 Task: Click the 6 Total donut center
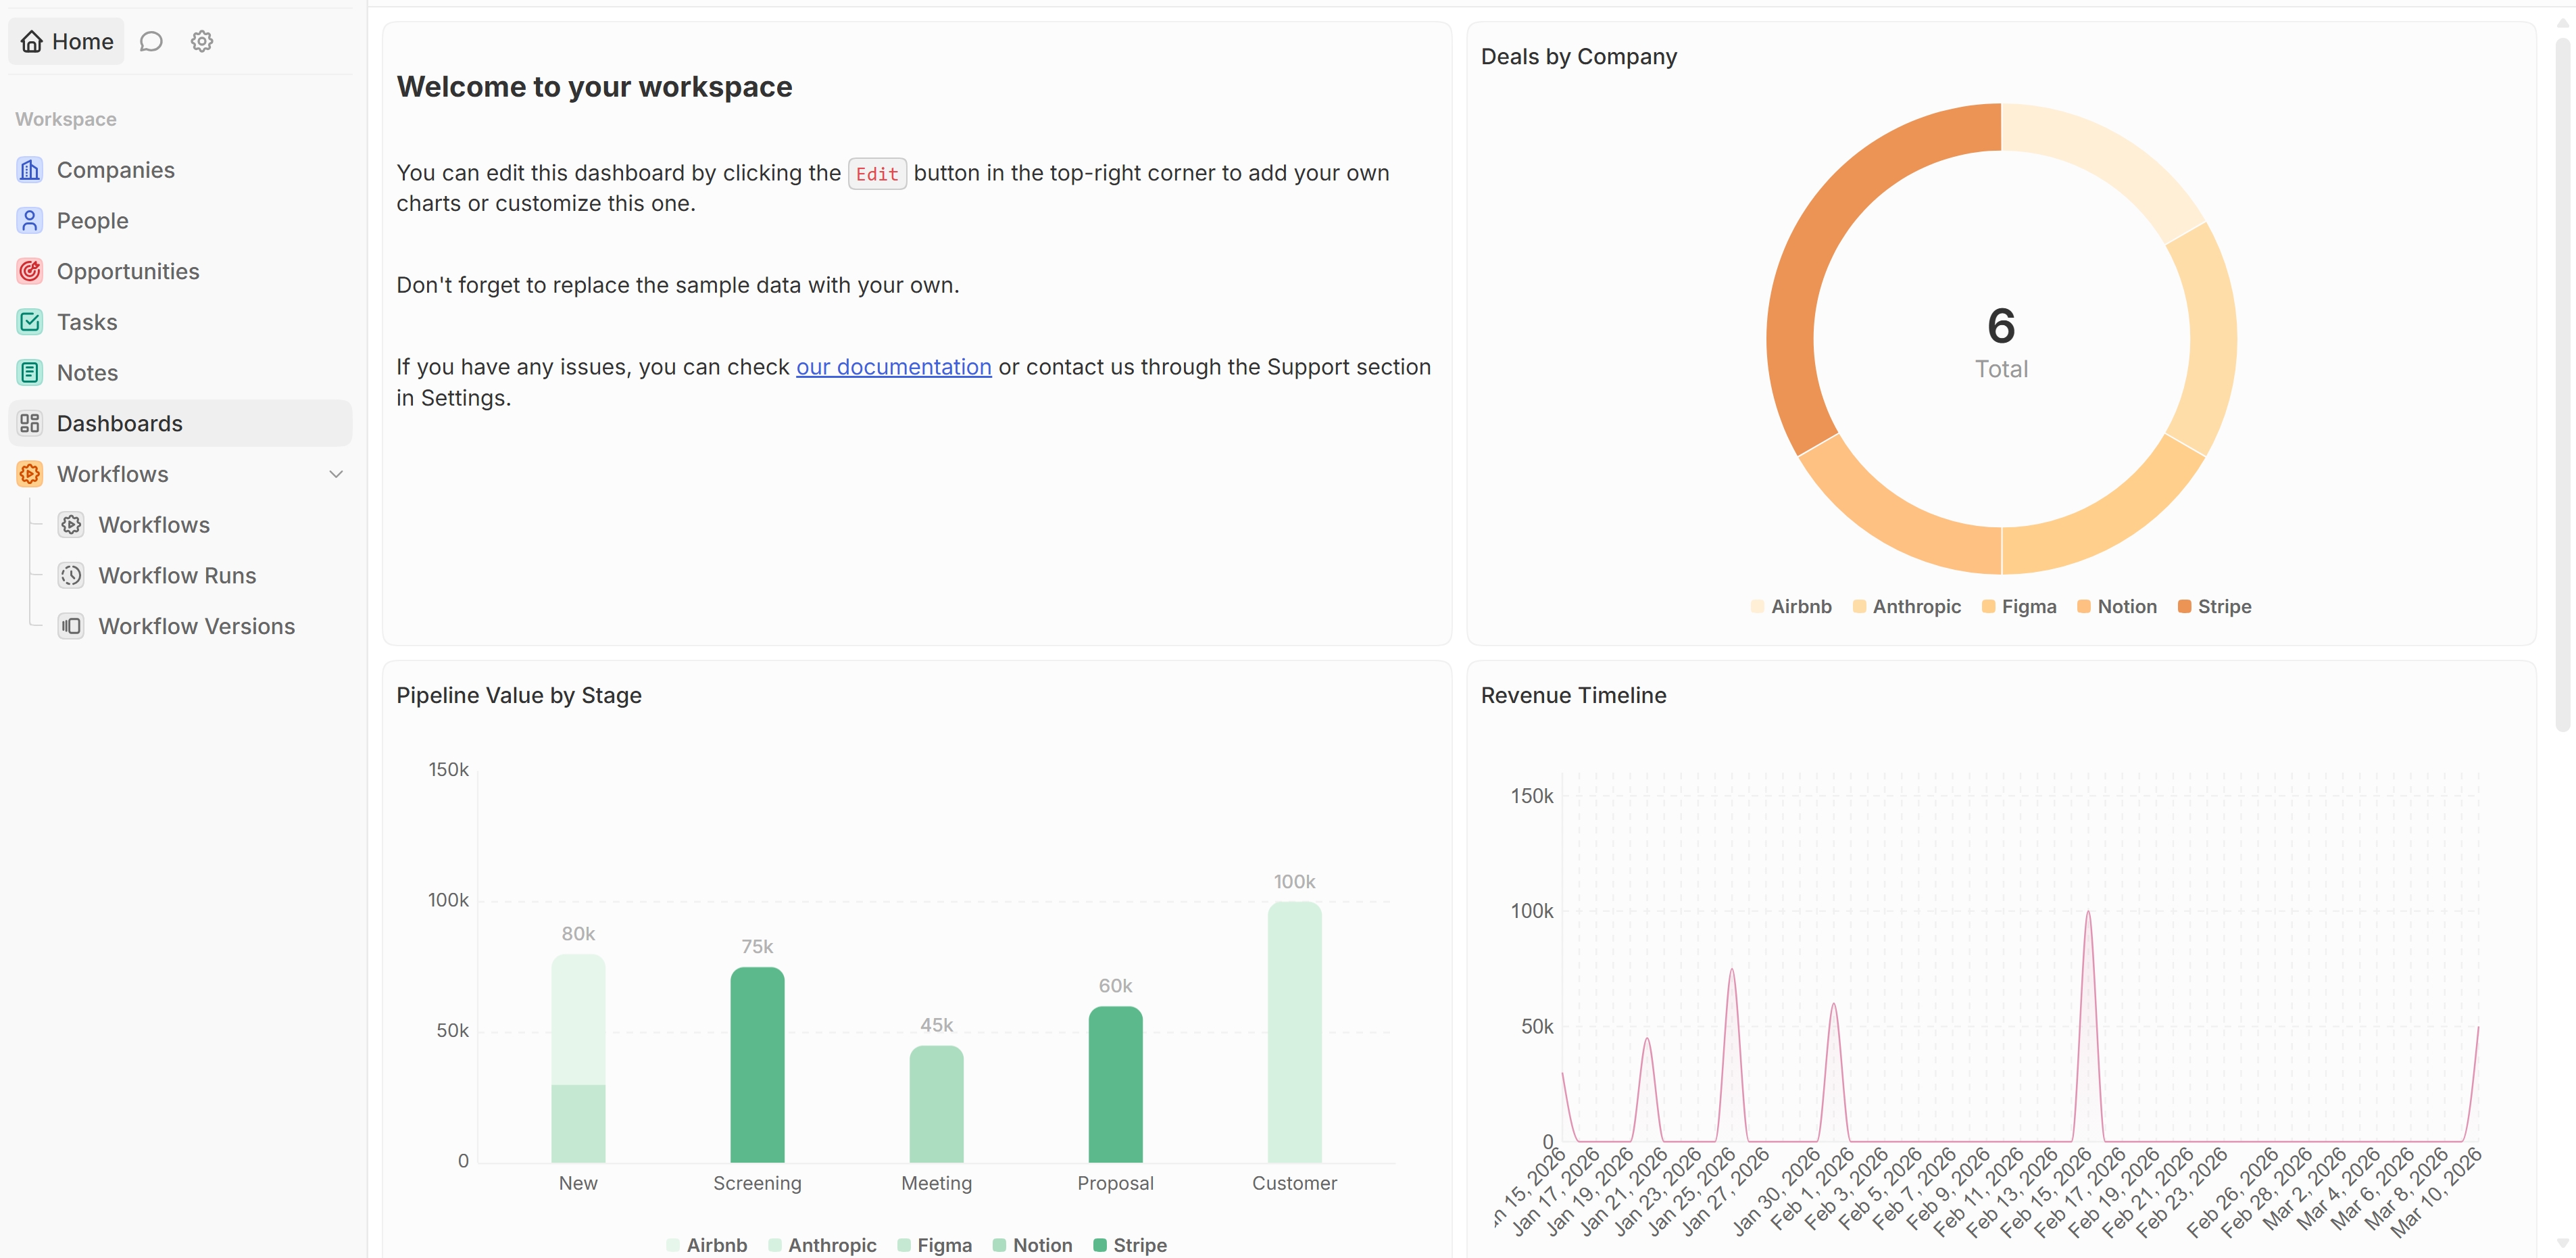[x=2001, y=341]
